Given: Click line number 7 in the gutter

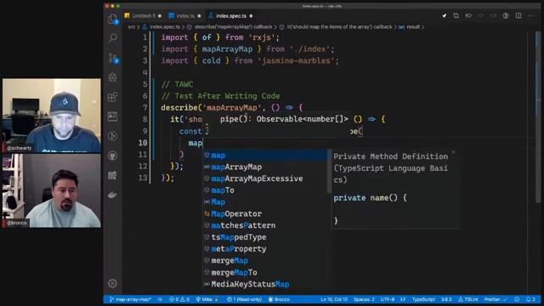Looking at the screenshot, I should point(145,108).
